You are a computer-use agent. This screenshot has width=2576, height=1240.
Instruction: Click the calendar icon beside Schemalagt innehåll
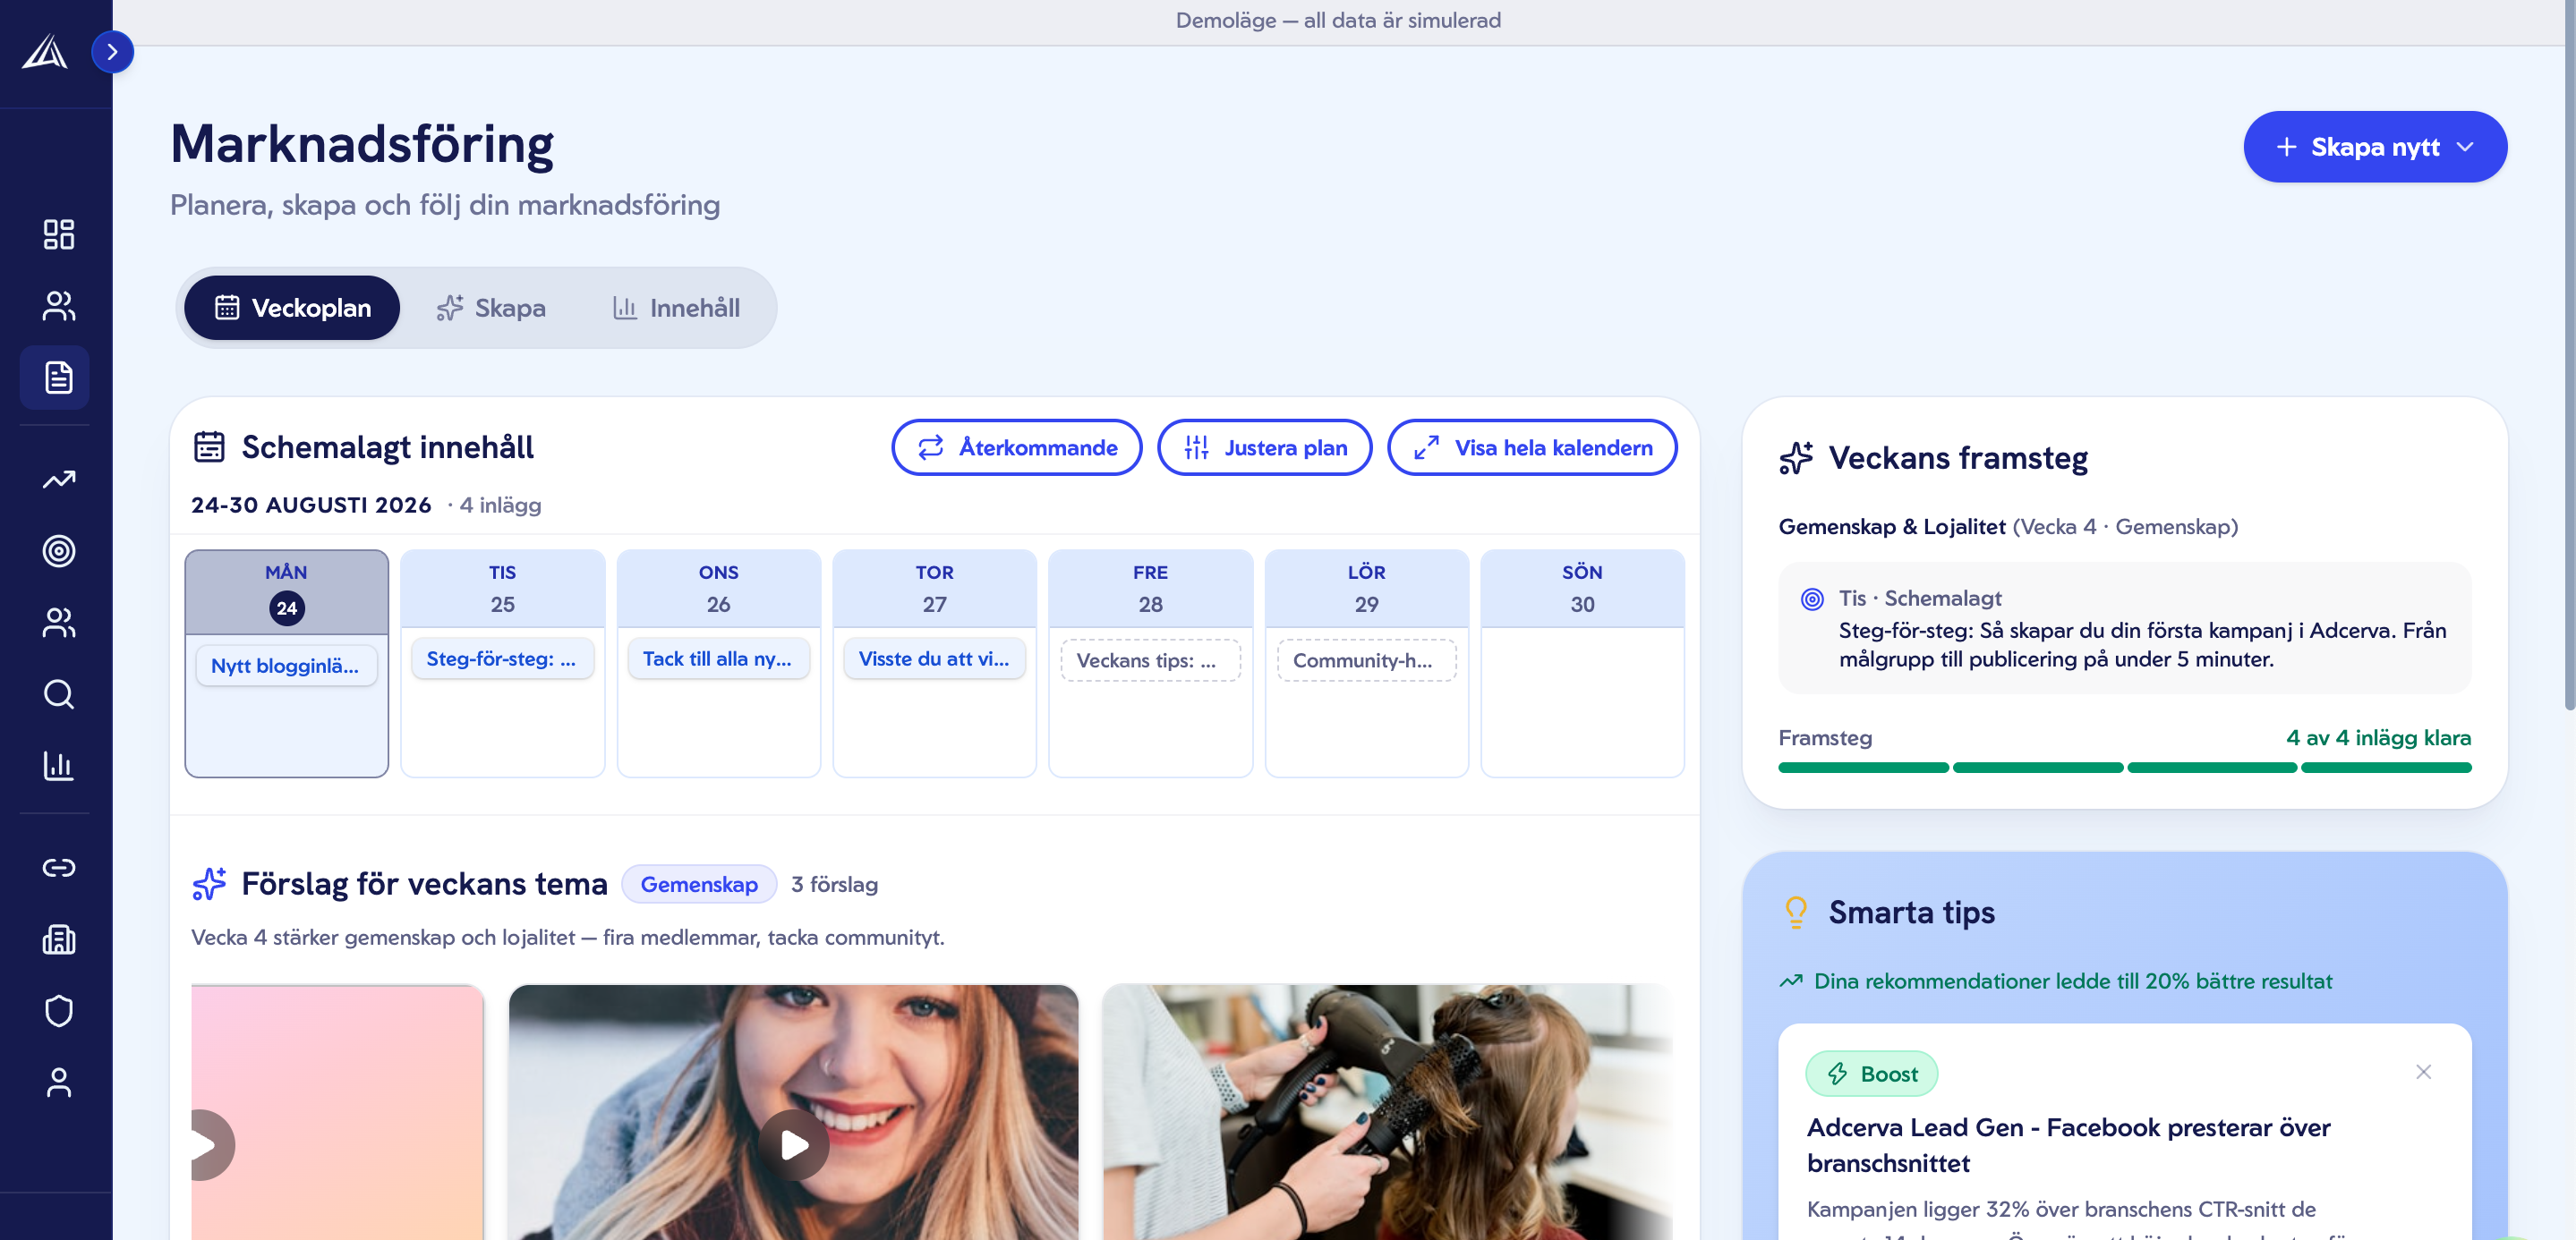point(209,446)
